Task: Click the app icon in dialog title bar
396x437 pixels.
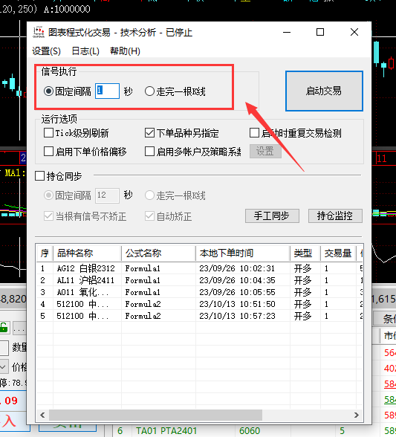Action: [x=39, y=32]
